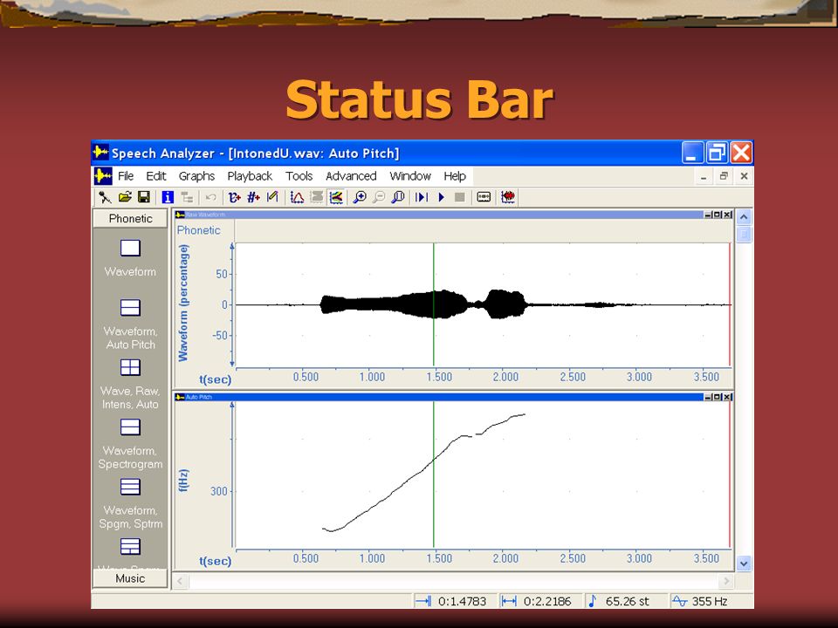The image size is (838, 628).
Task: Click the phonetic character add icon
Action: [234, 197]
